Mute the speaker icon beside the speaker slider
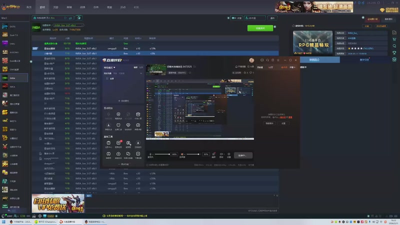The width and height of the screenshot is (400, 225). tap(182, 154)
